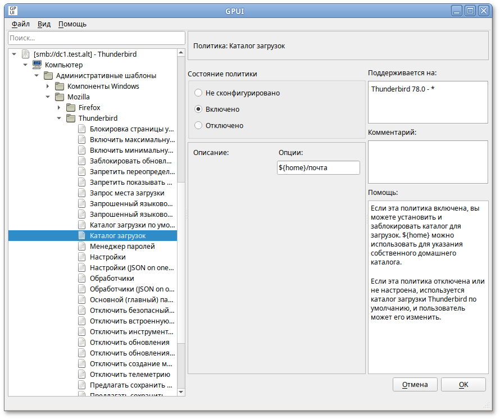Screen dimensions: 500x419
Task: Select the "Включено" radio button
Action: (198, 109)
